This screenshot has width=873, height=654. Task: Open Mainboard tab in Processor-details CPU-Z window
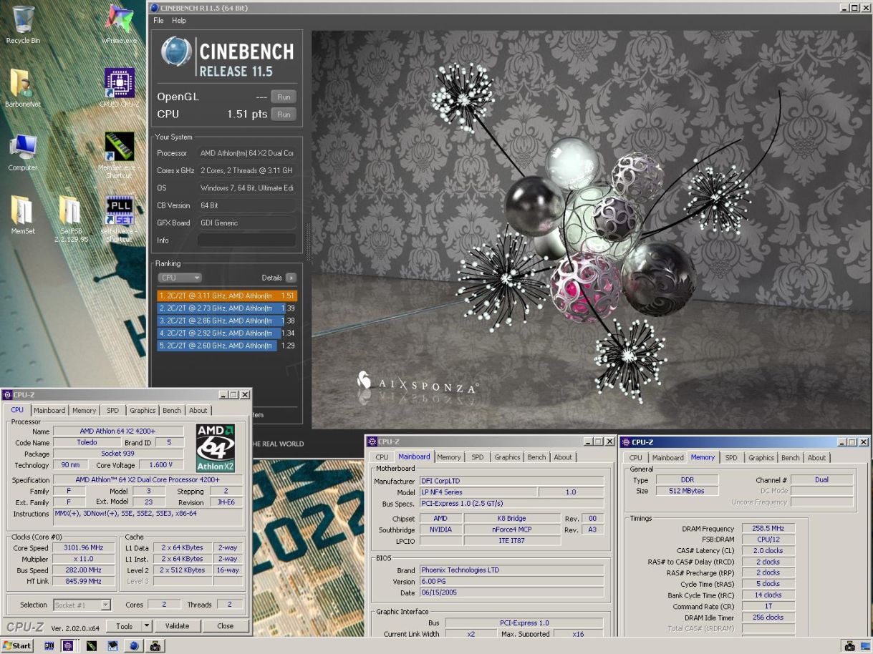coord(49,410)
